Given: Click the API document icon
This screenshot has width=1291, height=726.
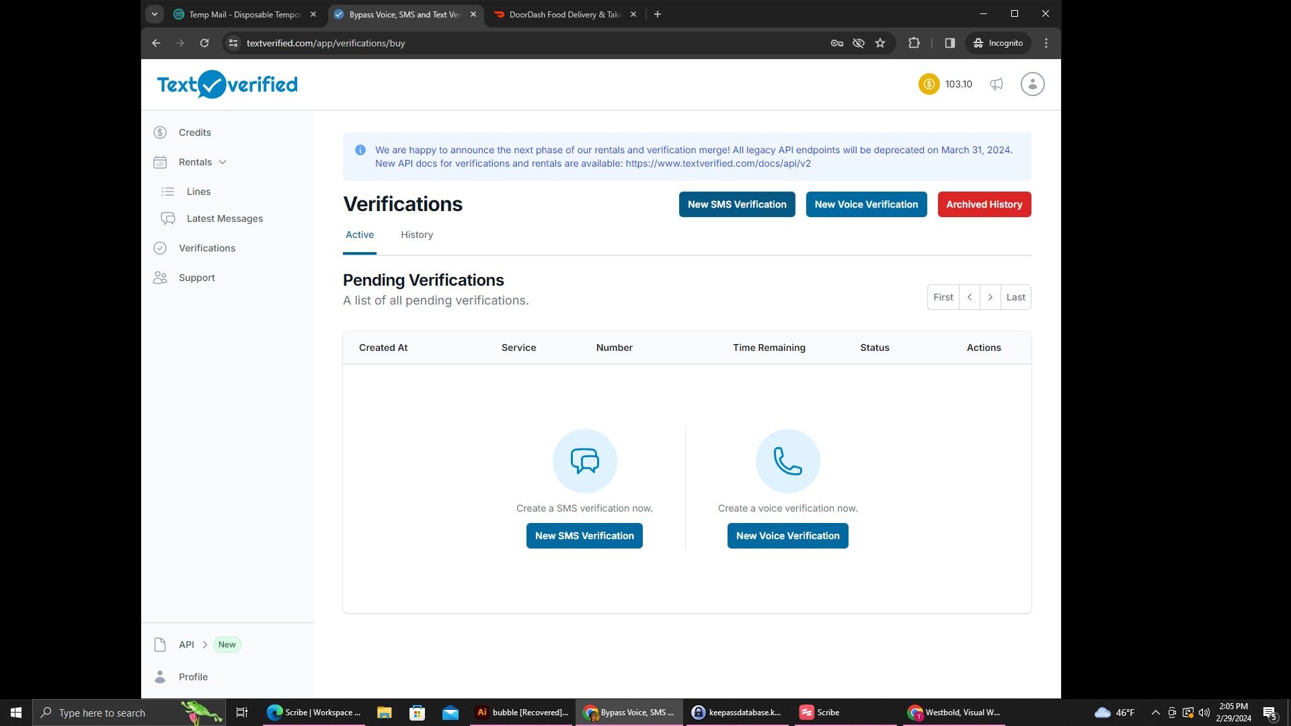Looking at the screenshot, I should [160, 645].
